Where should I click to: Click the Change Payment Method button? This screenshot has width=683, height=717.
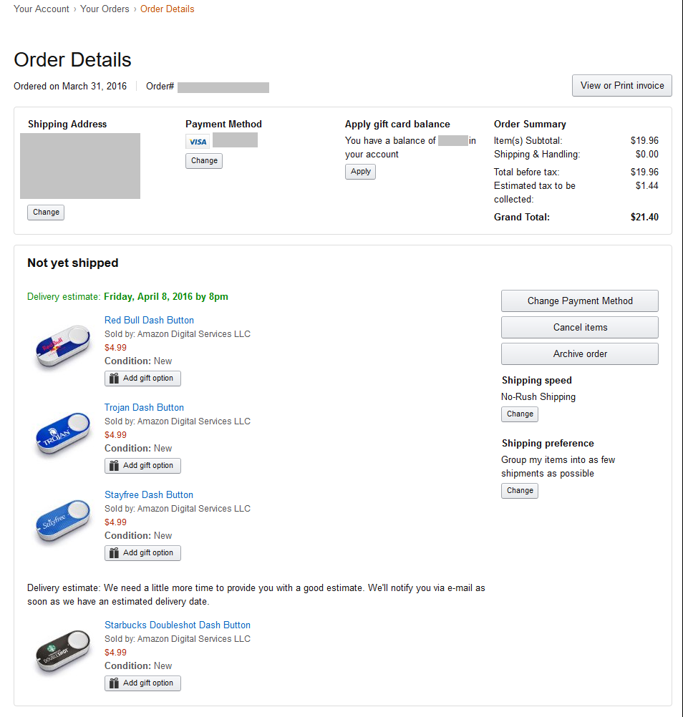point(580,301)
